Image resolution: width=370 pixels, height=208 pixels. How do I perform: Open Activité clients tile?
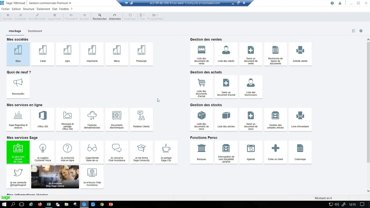click(300, 54)
